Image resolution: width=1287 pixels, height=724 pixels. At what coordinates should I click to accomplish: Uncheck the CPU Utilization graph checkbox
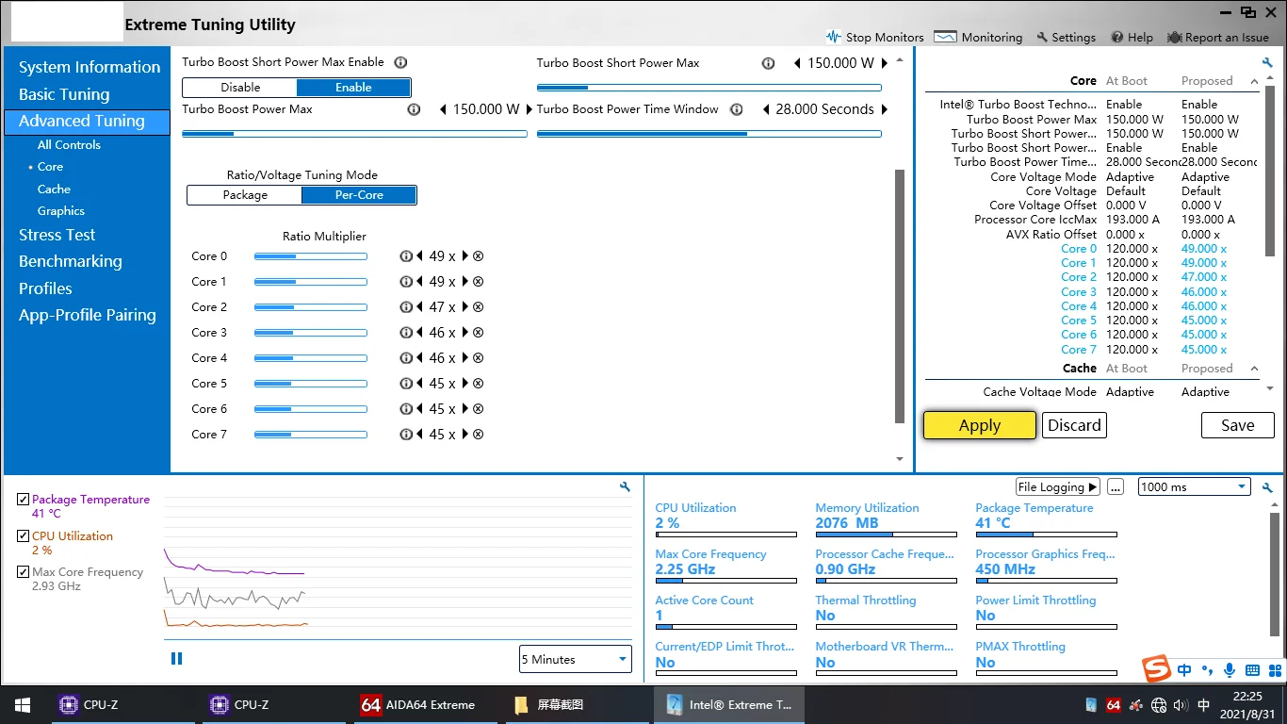point(24,535)
